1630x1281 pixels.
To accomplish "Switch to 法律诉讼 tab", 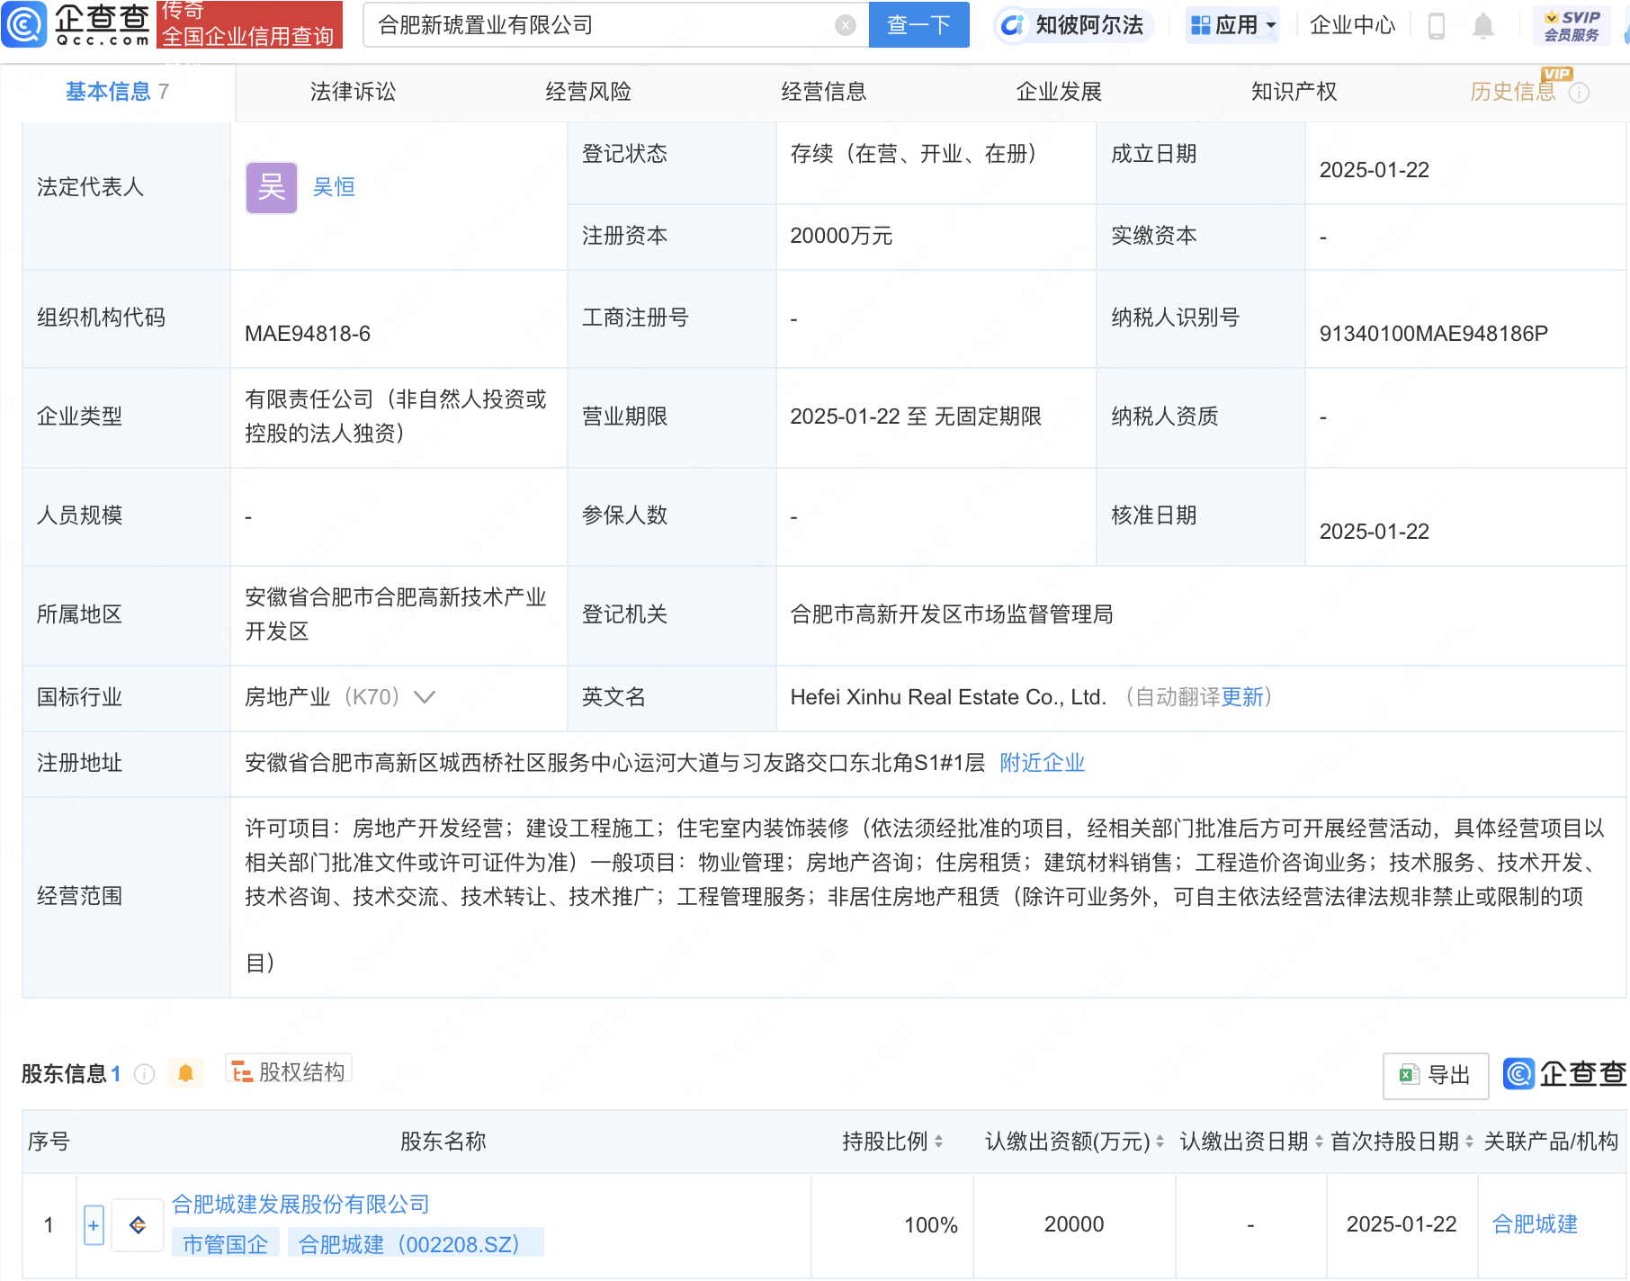I will 353,92.
